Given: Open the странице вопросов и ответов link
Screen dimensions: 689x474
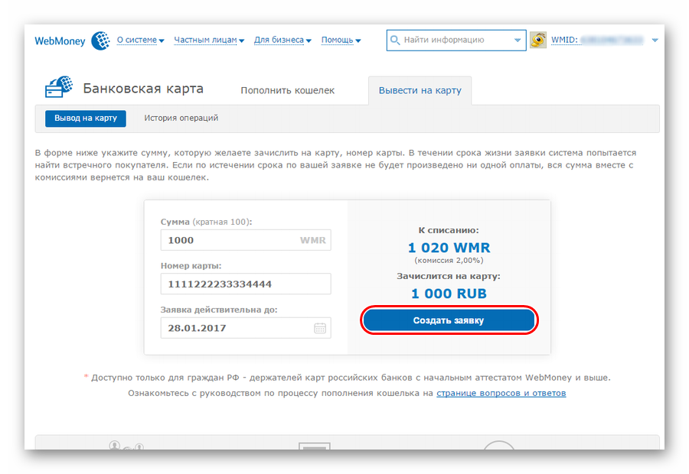Looking at the screenshot, I should pos(501,393).
